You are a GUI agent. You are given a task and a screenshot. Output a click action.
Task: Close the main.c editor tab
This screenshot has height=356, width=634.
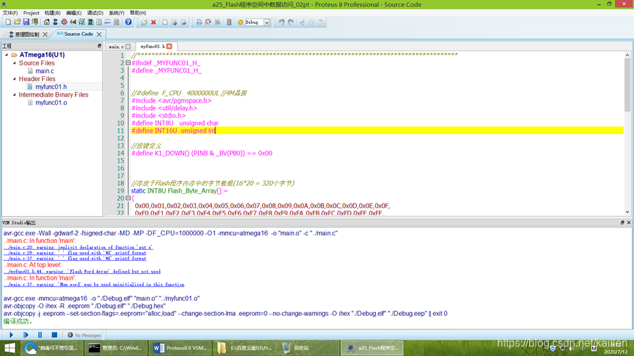pyautogui.click(x=128, y=46)
